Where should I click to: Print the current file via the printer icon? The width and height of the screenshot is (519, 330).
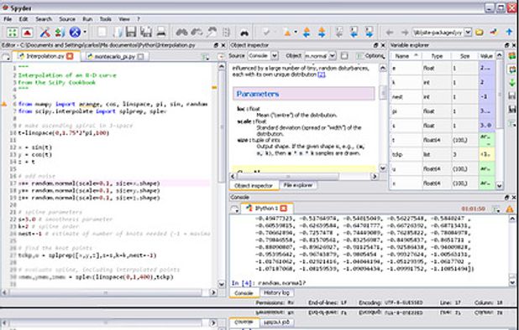(x=161, y=32)
